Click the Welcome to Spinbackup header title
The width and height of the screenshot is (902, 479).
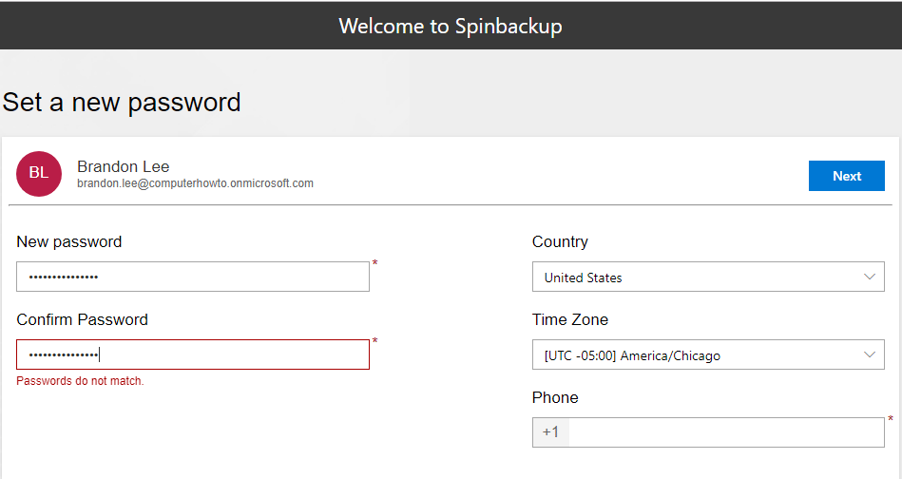point(451,26)
